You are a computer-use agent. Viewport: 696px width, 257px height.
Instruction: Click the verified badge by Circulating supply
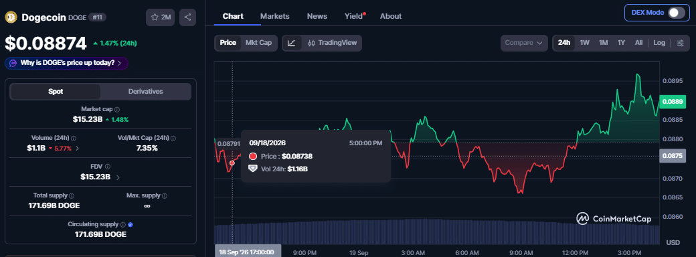point(130,225)
